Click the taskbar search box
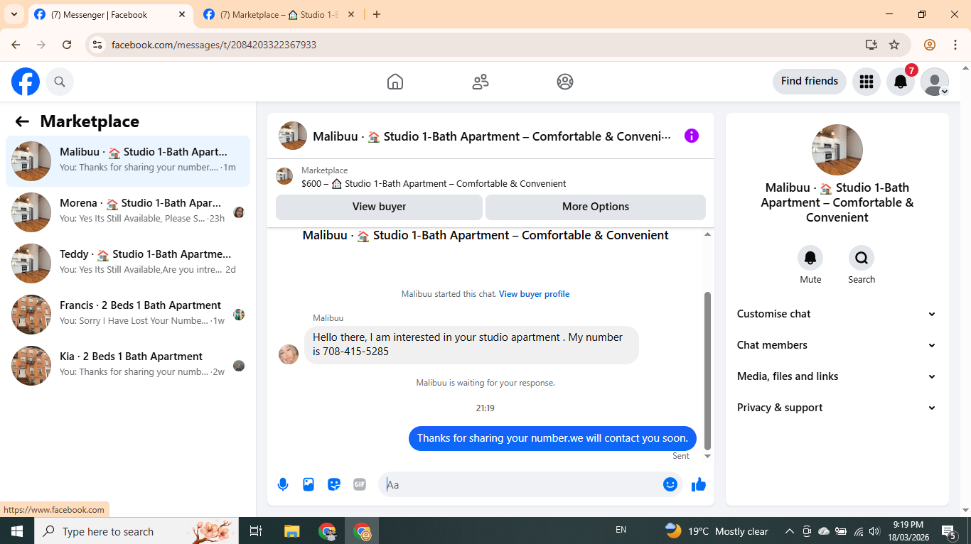The height and width of the screenshot is (544, 971). 136,531
